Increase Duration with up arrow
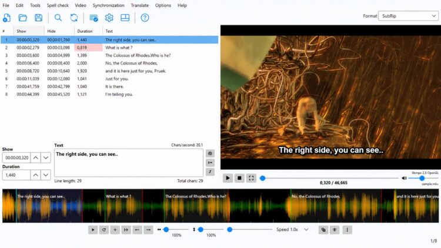441x248 pixels. tap(35, 175)
